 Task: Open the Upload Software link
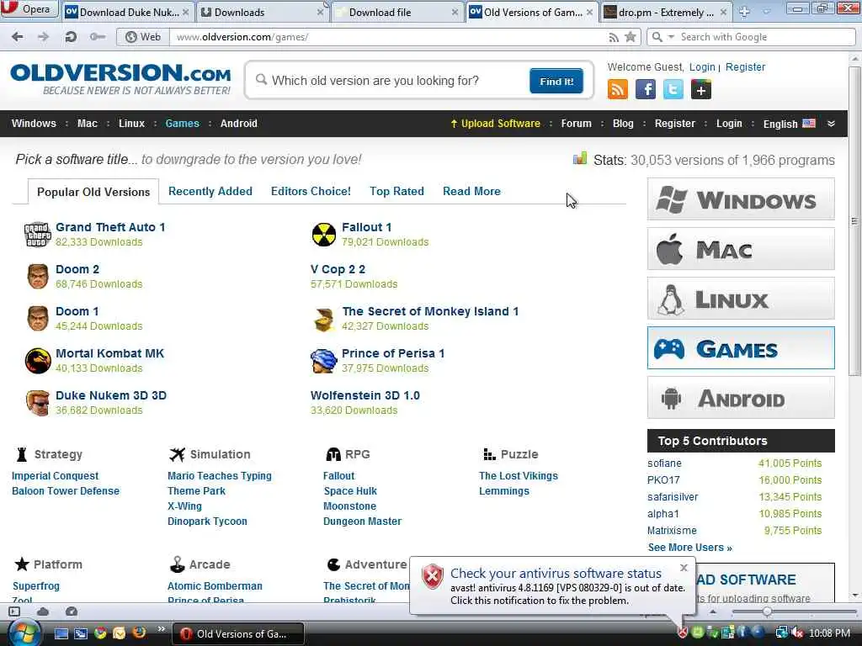click(x=495, y=124)
